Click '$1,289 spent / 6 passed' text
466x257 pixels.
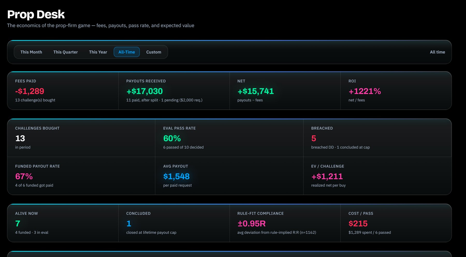click(370, 232)
